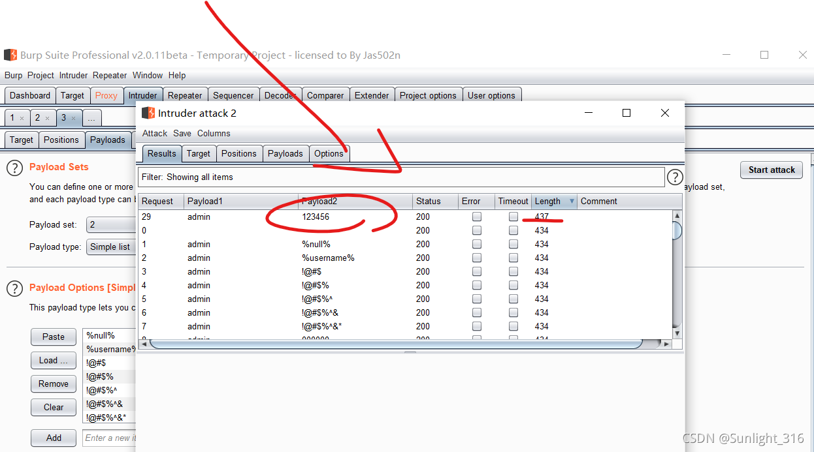This screenshot has height=452, width=814.
Task: Toggle Timeout checkbox for request 5
Action: coord(513,299)
